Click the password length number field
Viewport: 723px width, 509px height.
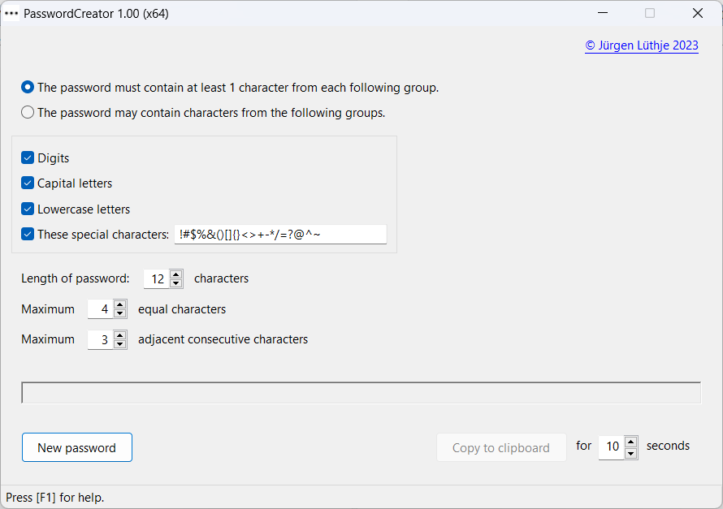point(157,279)
